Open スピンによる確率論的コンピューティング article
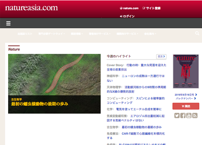Viewport: 202px width, 145px height. click(136, 101)
